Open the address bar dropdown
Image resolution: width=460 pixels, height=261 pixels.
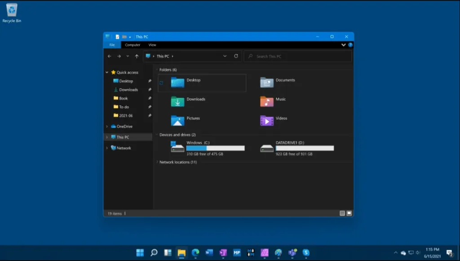[x=225, y=56]
